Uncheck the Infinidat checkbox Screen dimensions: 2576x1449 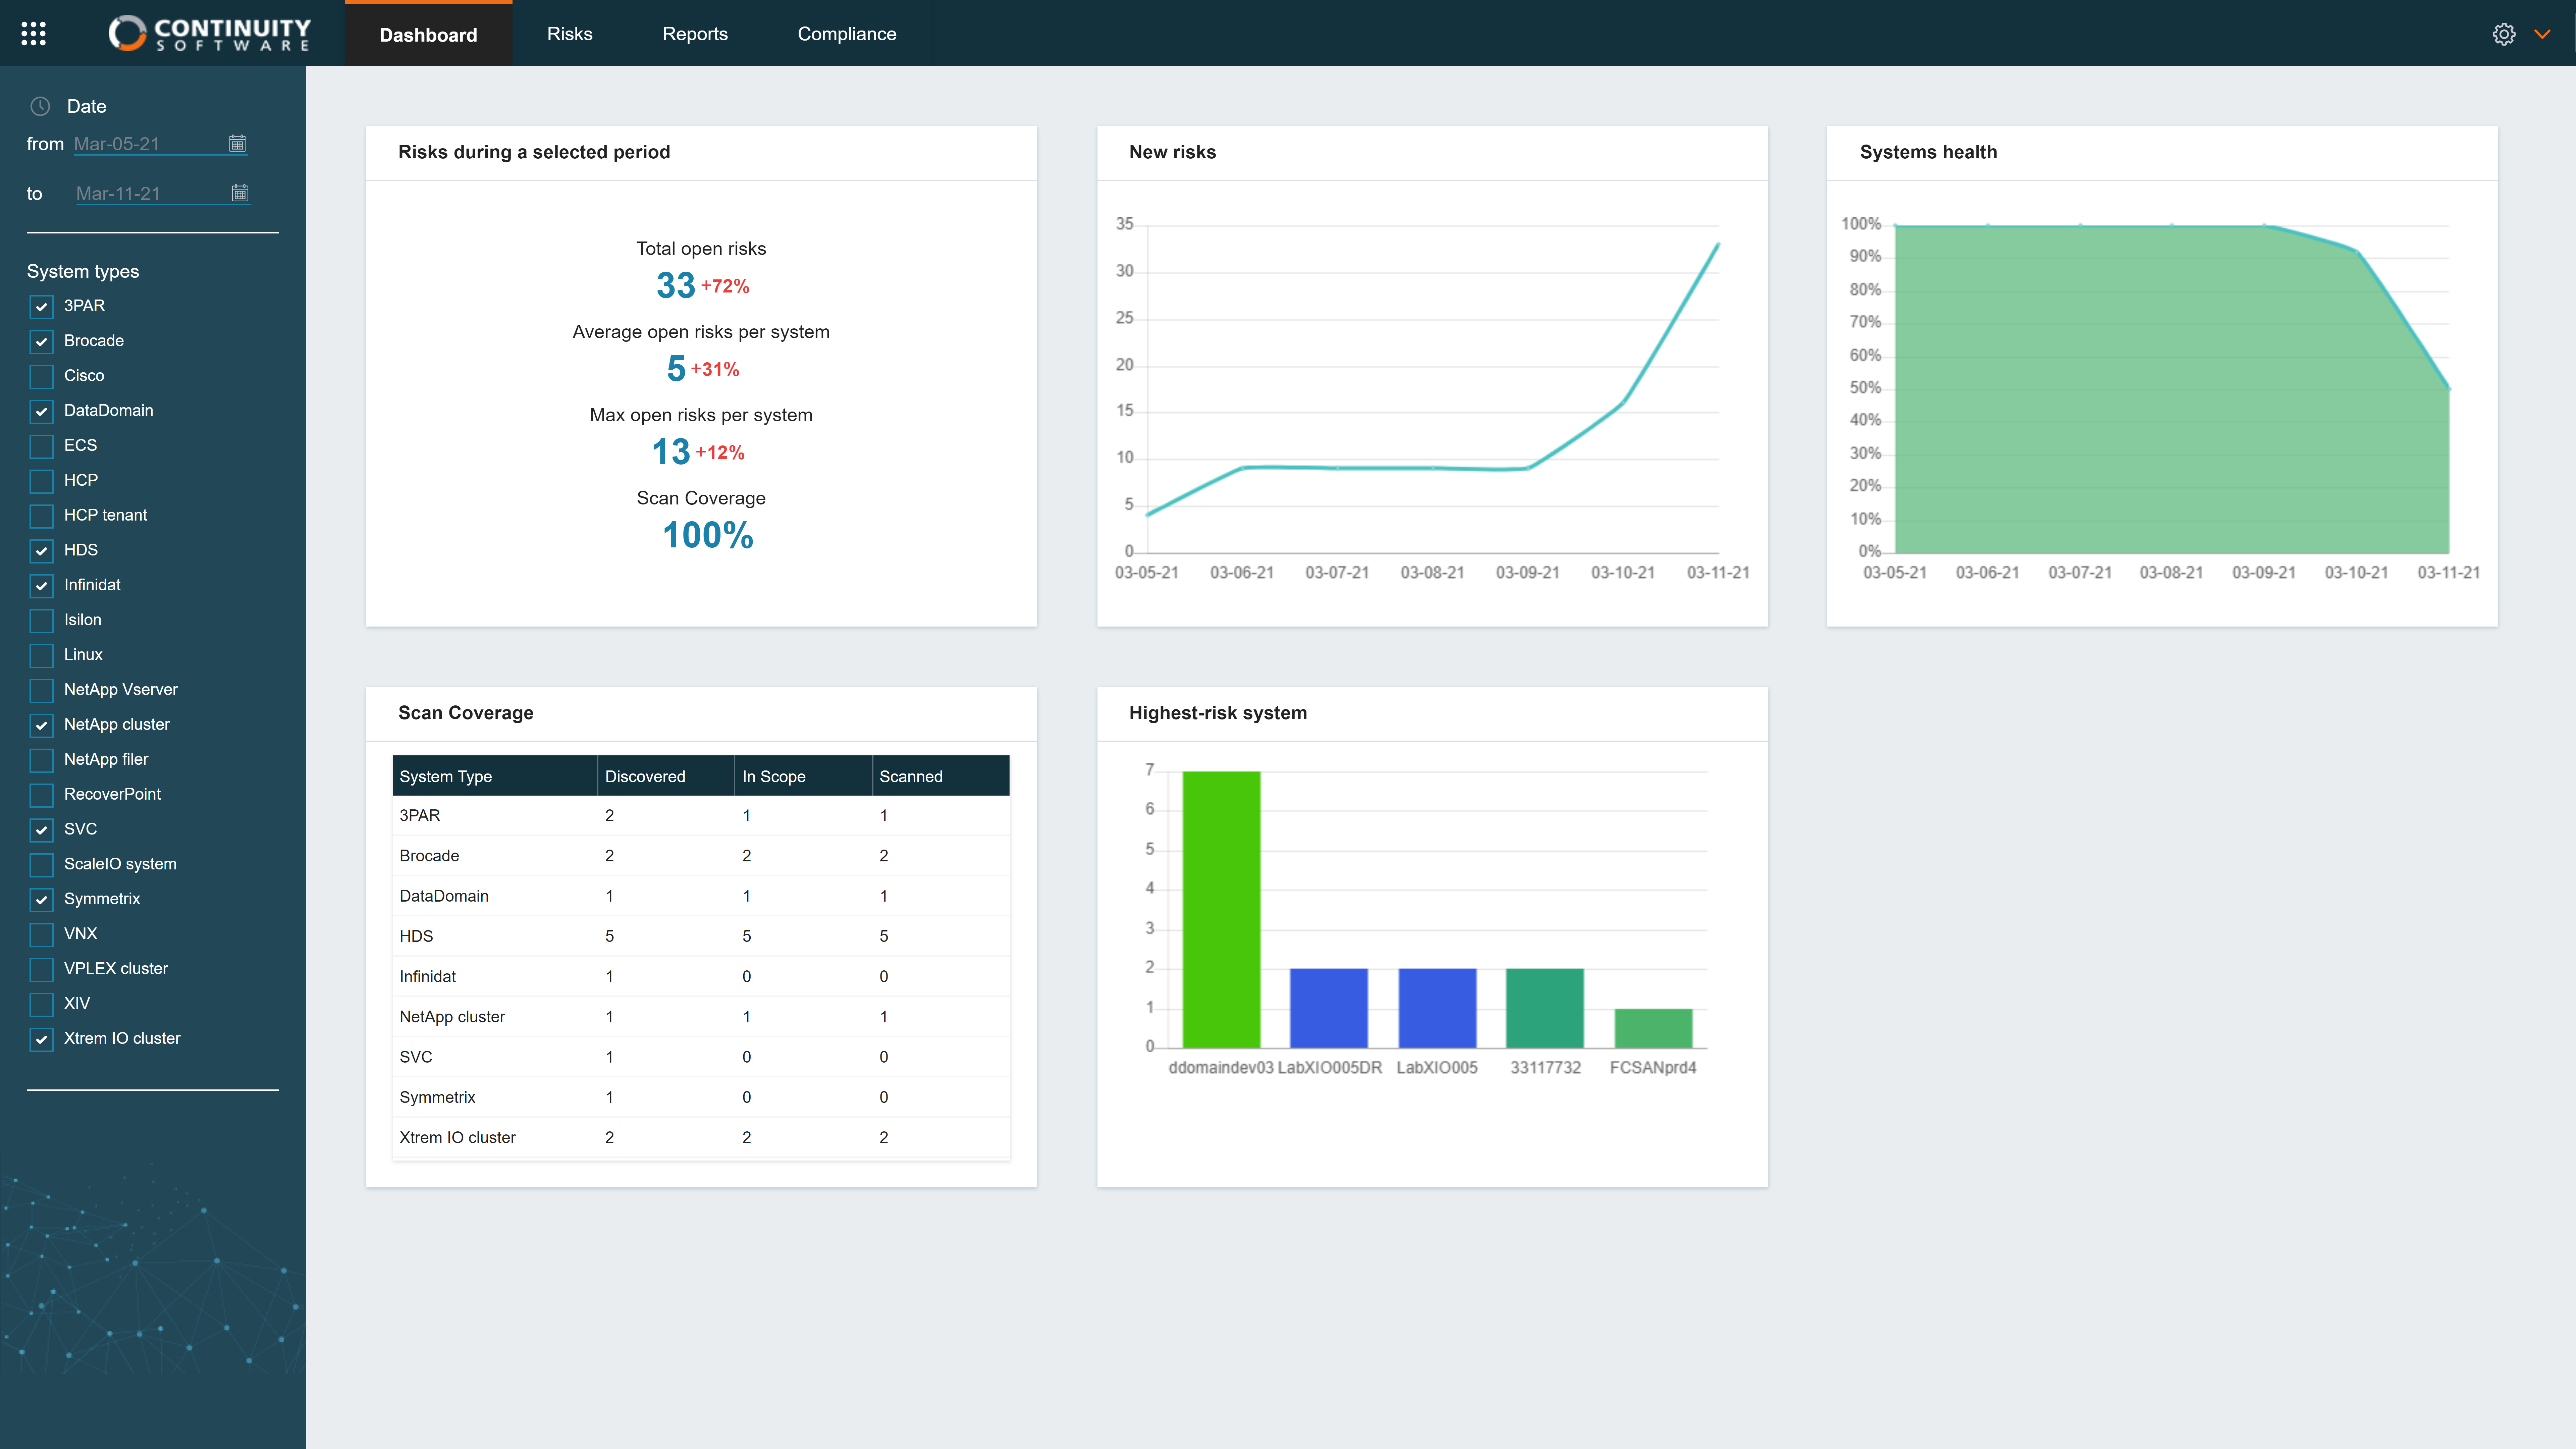click(x=41, y=586)
